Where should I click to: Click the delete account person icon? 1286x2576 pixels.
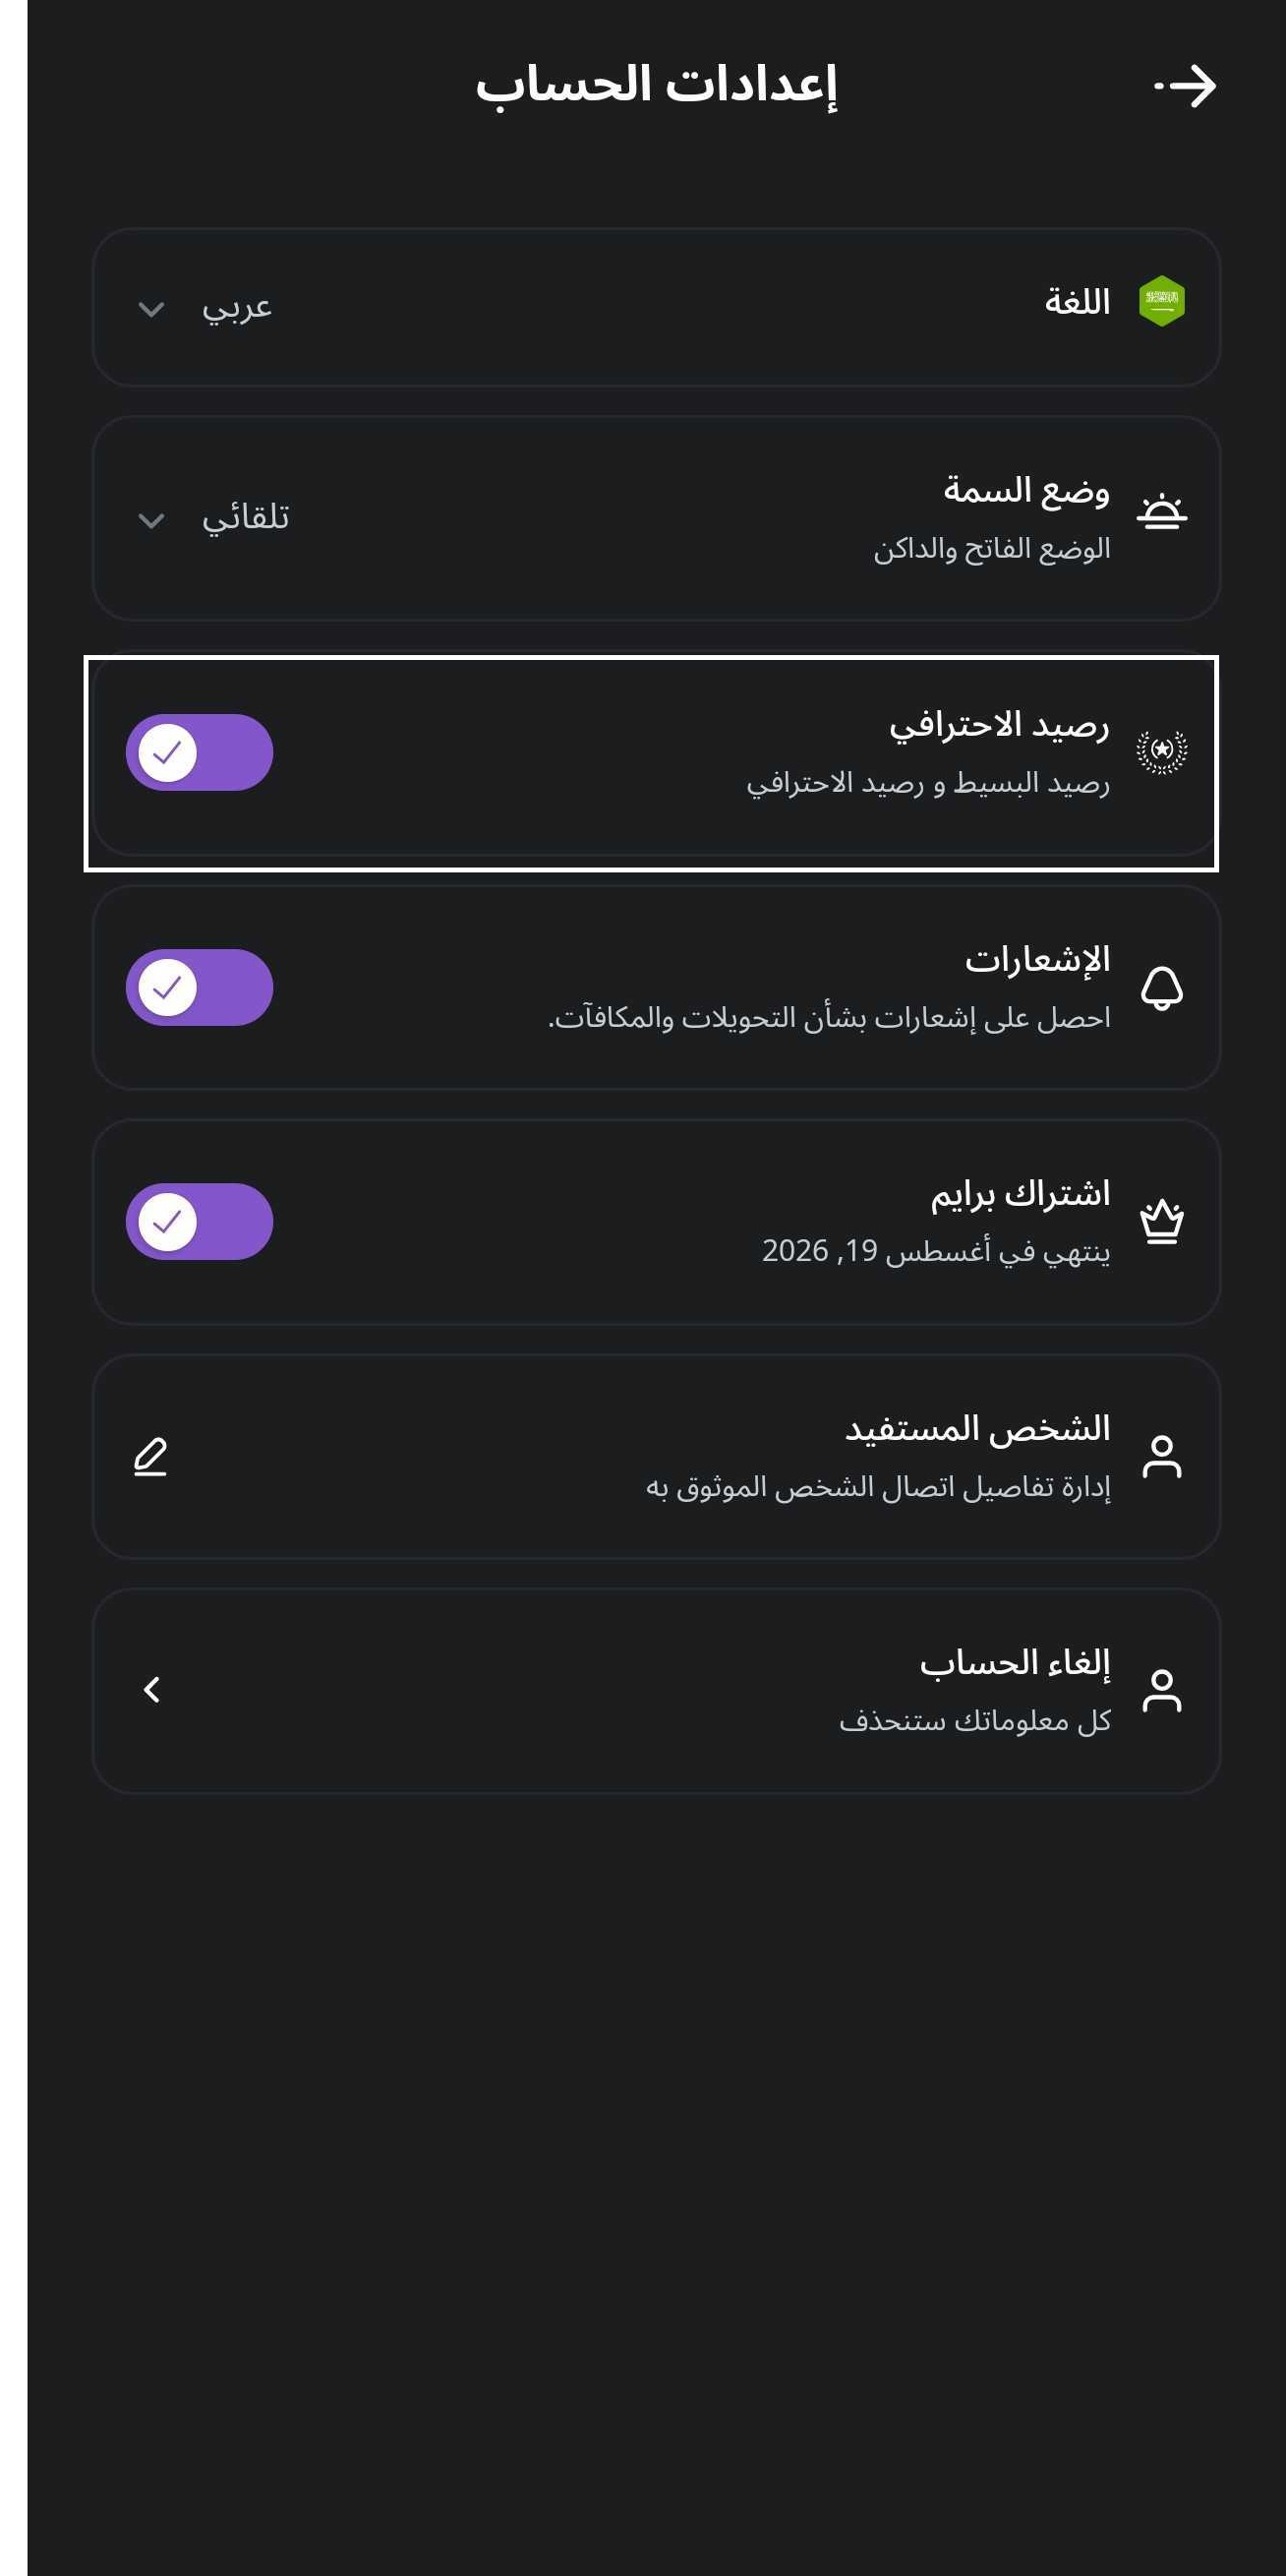[1161, 1690]
